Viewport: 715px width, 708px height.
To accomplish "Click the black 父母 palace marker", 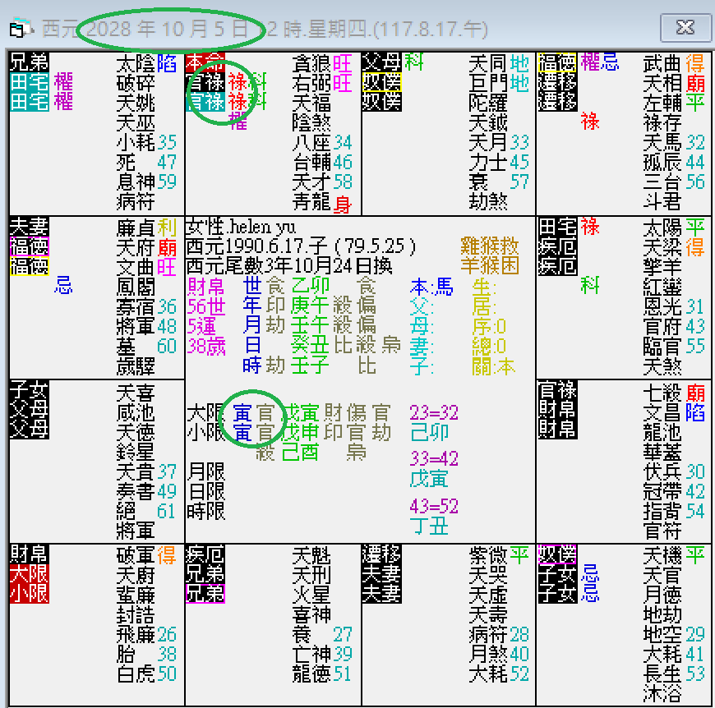I will point(380,62).
